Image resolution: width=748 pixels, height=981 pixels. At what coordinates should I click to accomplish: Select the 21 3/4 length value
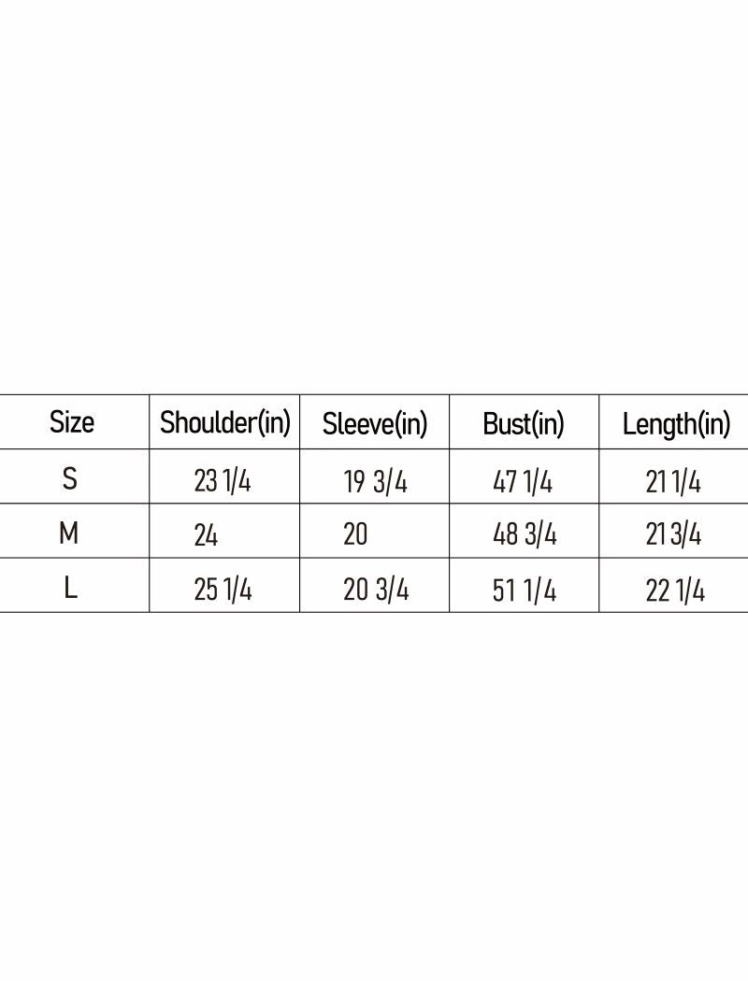coord(673,535)
